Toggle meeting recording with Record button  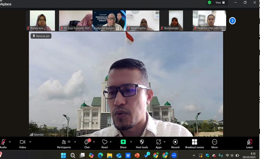[x=175, y=144]
